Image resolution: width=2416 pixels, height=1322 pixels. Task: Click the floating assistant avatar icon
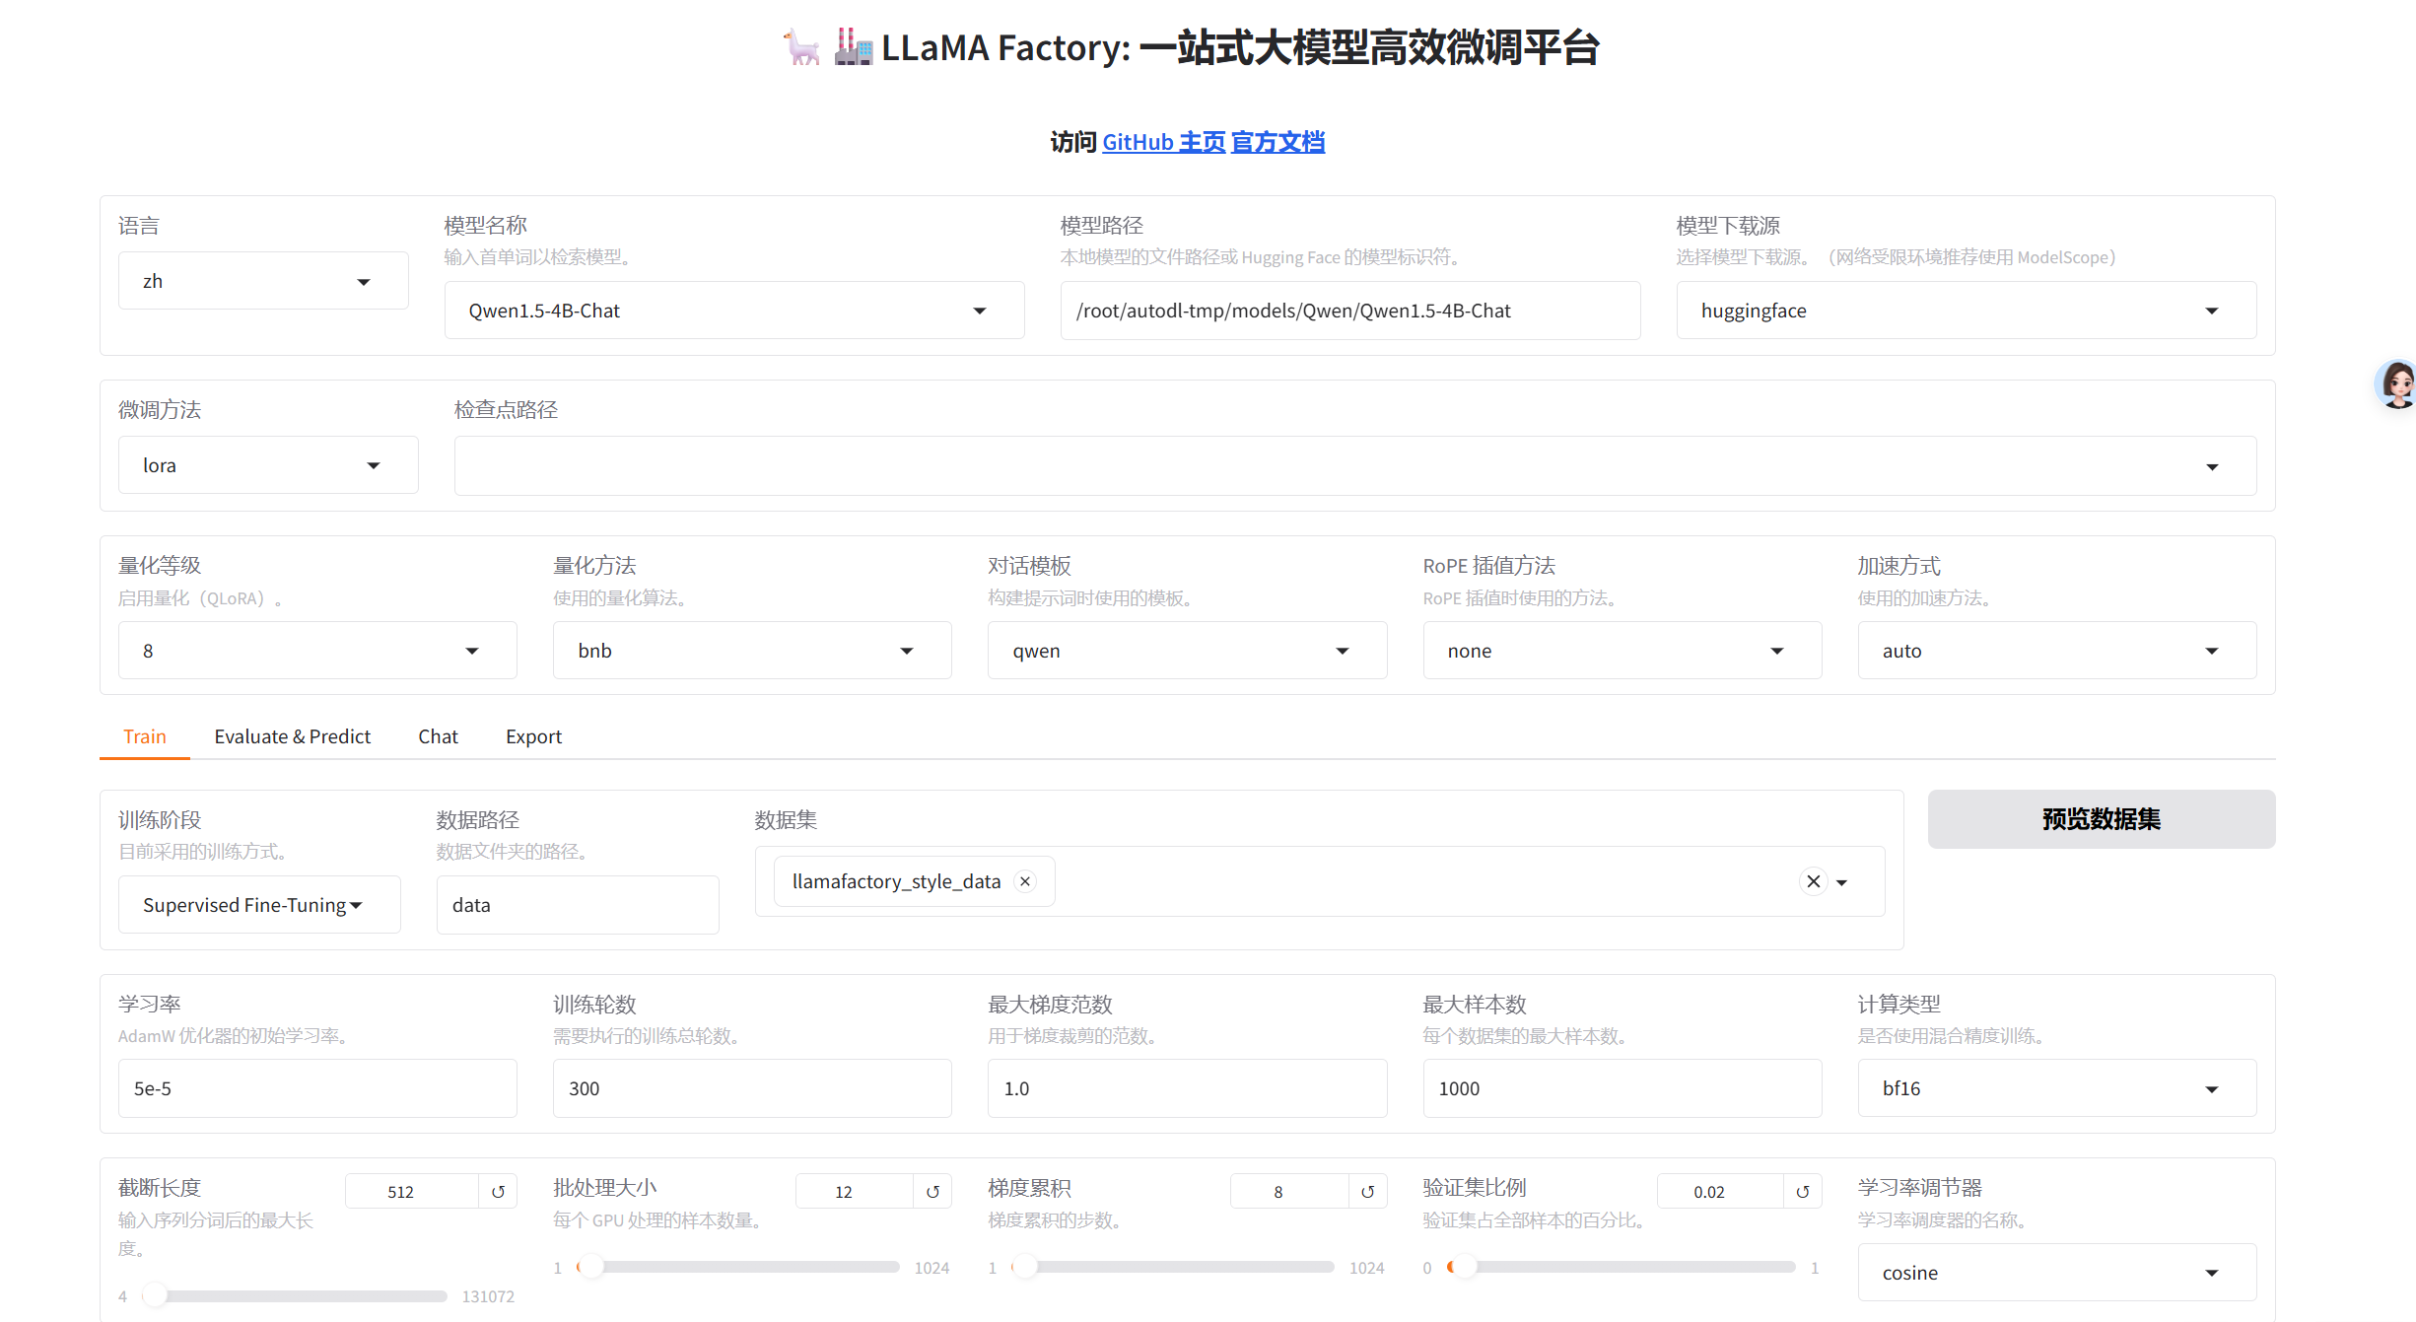(2396, 384)
